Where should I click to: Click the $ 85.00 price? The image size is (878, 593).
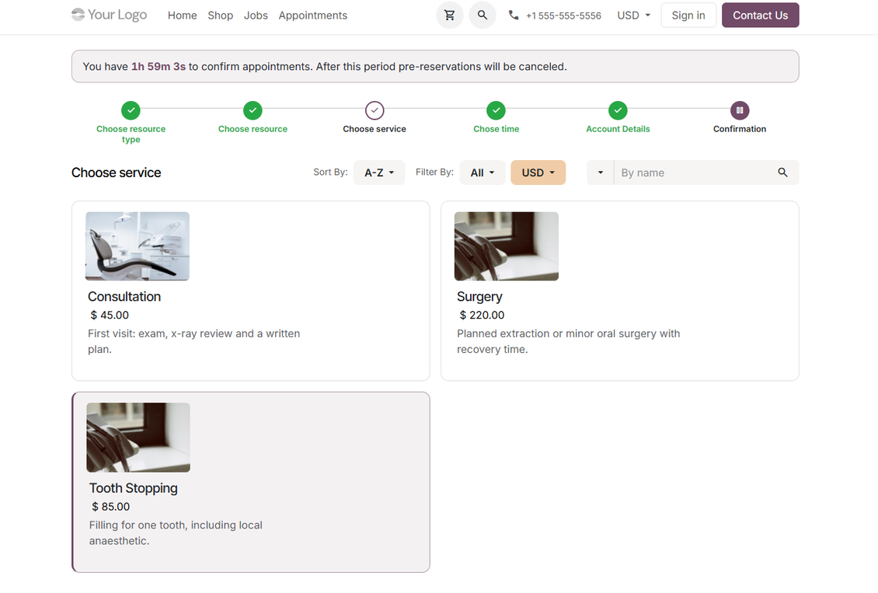click(111, 506)
